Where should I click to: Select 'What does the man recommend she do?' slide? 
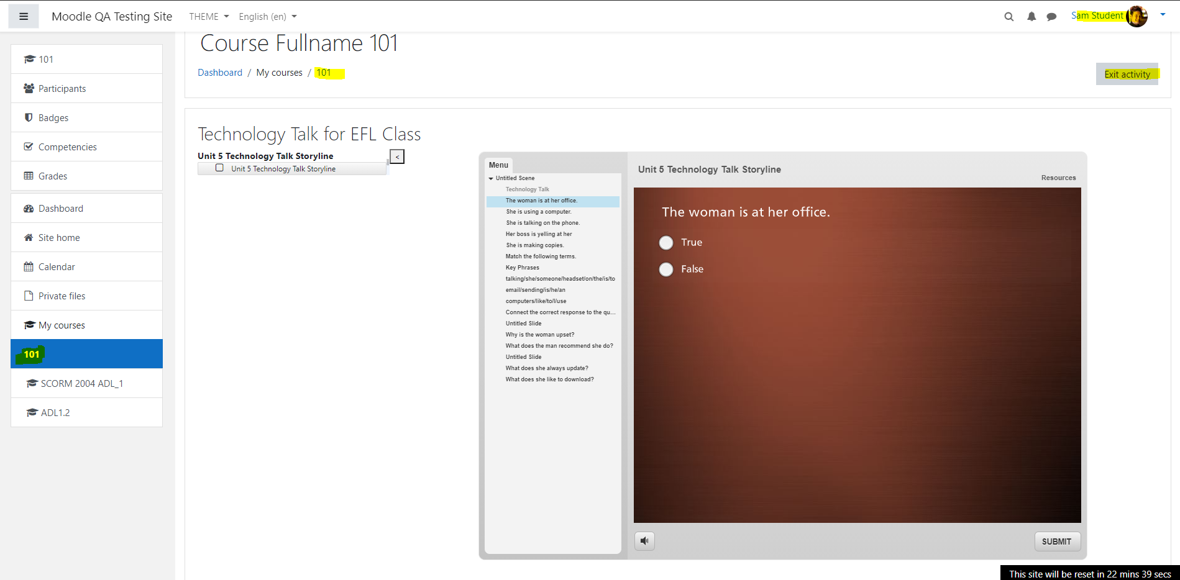point(559,346)
